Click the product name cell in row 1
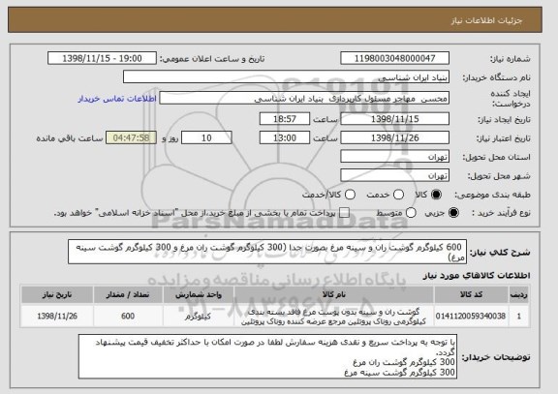Image resolution: width=558 pixels, height=394 pixels. click(334, 316)
